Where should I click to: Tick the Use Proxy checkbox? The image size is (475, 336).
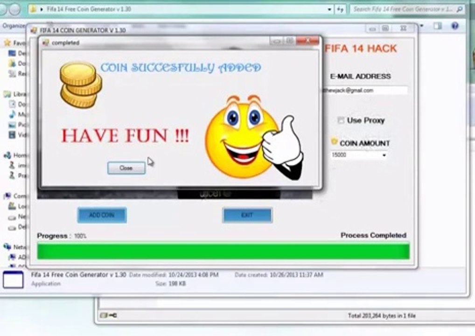coord(341,120)
